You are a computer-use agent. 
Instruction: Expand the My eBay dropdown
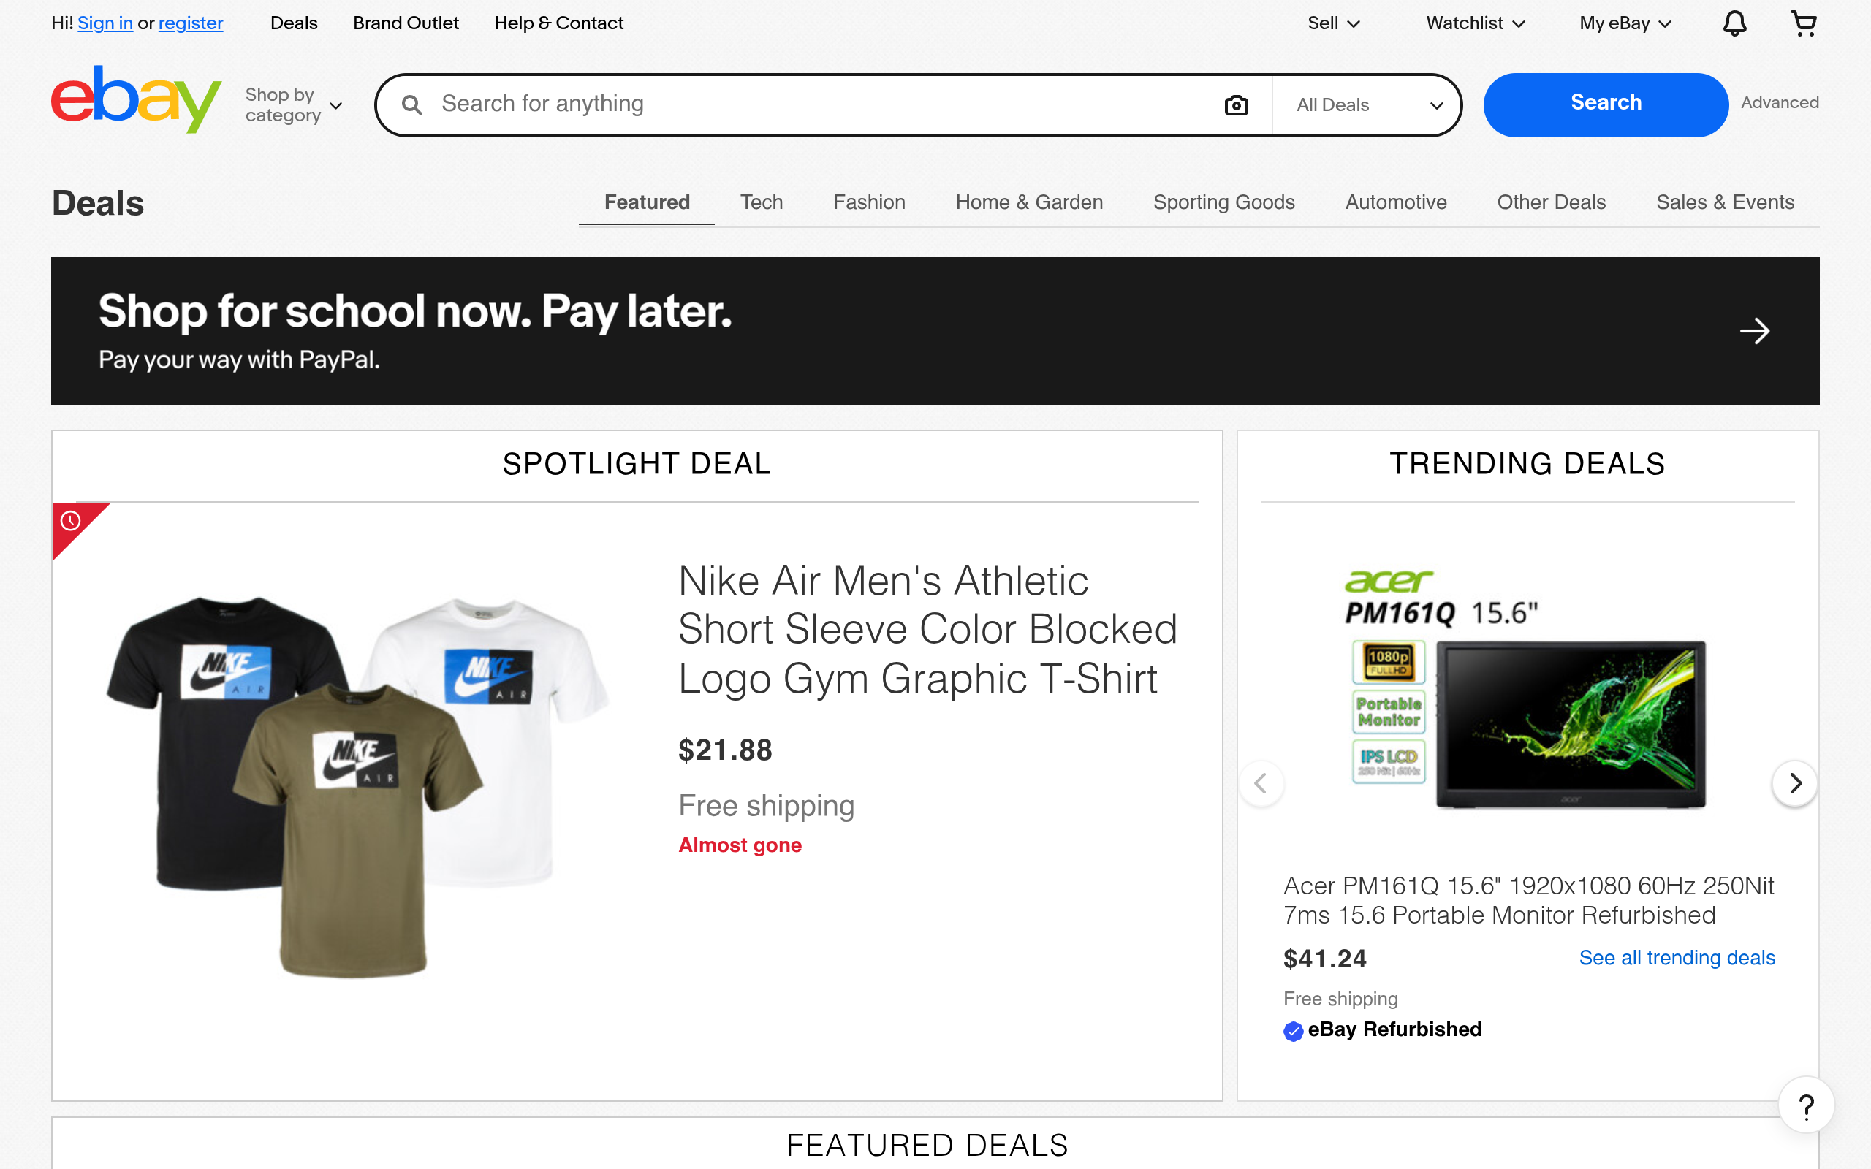1625,23
